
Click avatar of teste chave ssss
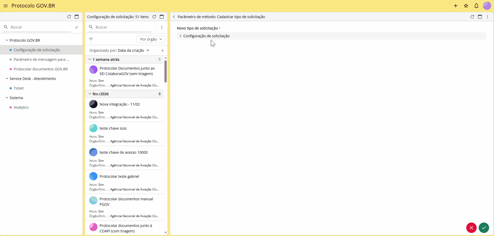93,128
